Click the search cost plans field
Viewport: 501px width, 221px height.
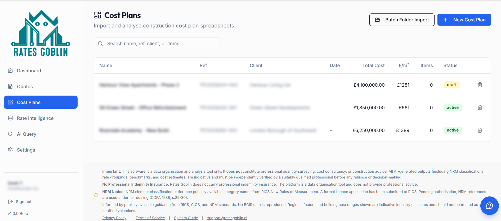(157, 43)
